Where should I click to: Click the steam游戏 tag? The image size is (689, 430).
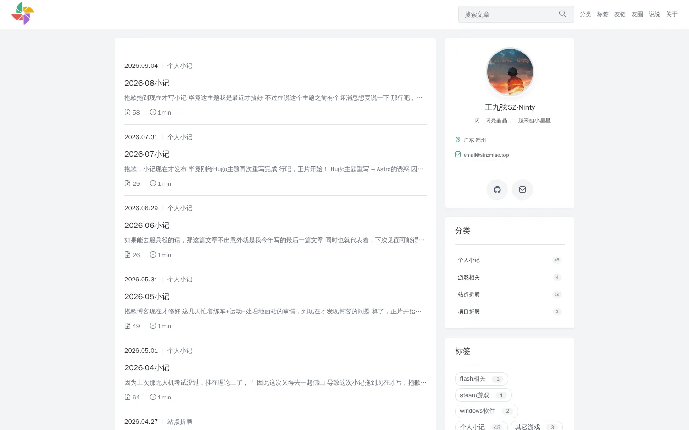[x=483, y=395]
